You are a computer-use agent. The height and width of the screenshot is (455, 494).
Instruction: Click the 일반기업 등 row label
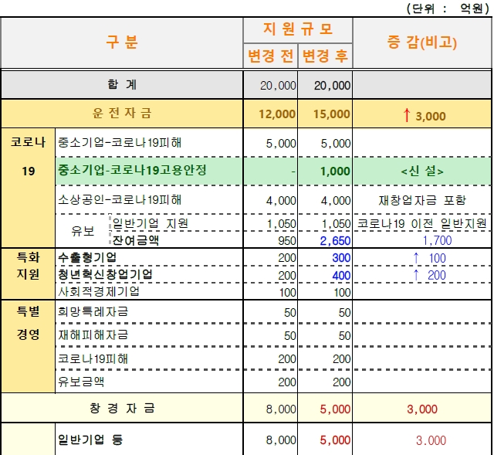coord(90,440)
